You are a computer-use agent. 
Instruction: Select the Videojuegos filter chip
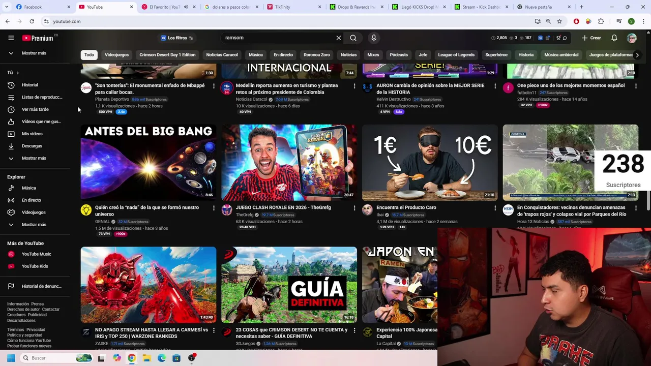coord(116,55)
